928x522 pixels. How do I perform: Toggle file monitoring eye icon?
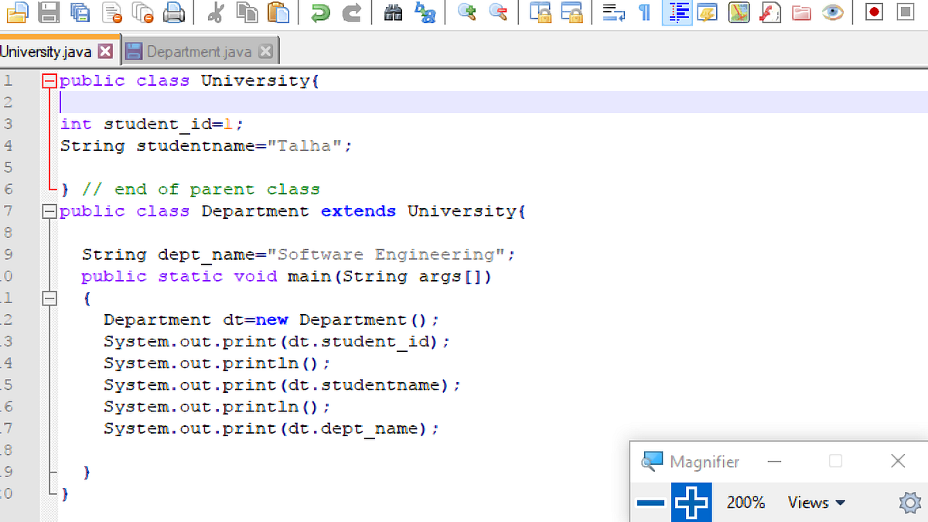tap(832, 12)
